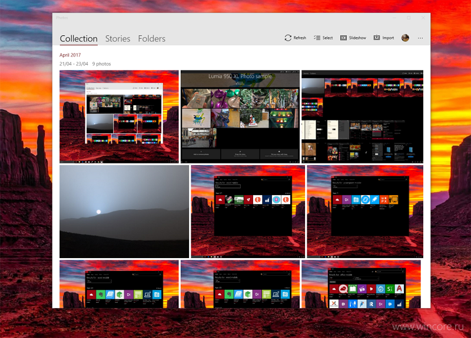Open the office mobile results thumbnail
This screenshot has height=338, width=471.
362,284
